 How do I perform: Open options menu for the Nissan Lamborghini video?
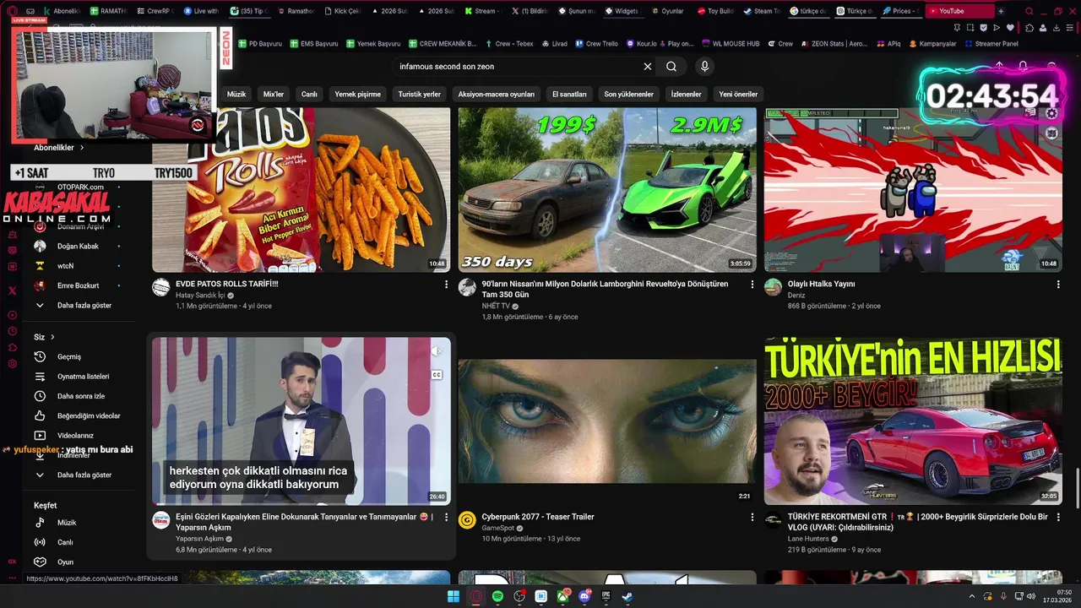[x=752, y=285]
